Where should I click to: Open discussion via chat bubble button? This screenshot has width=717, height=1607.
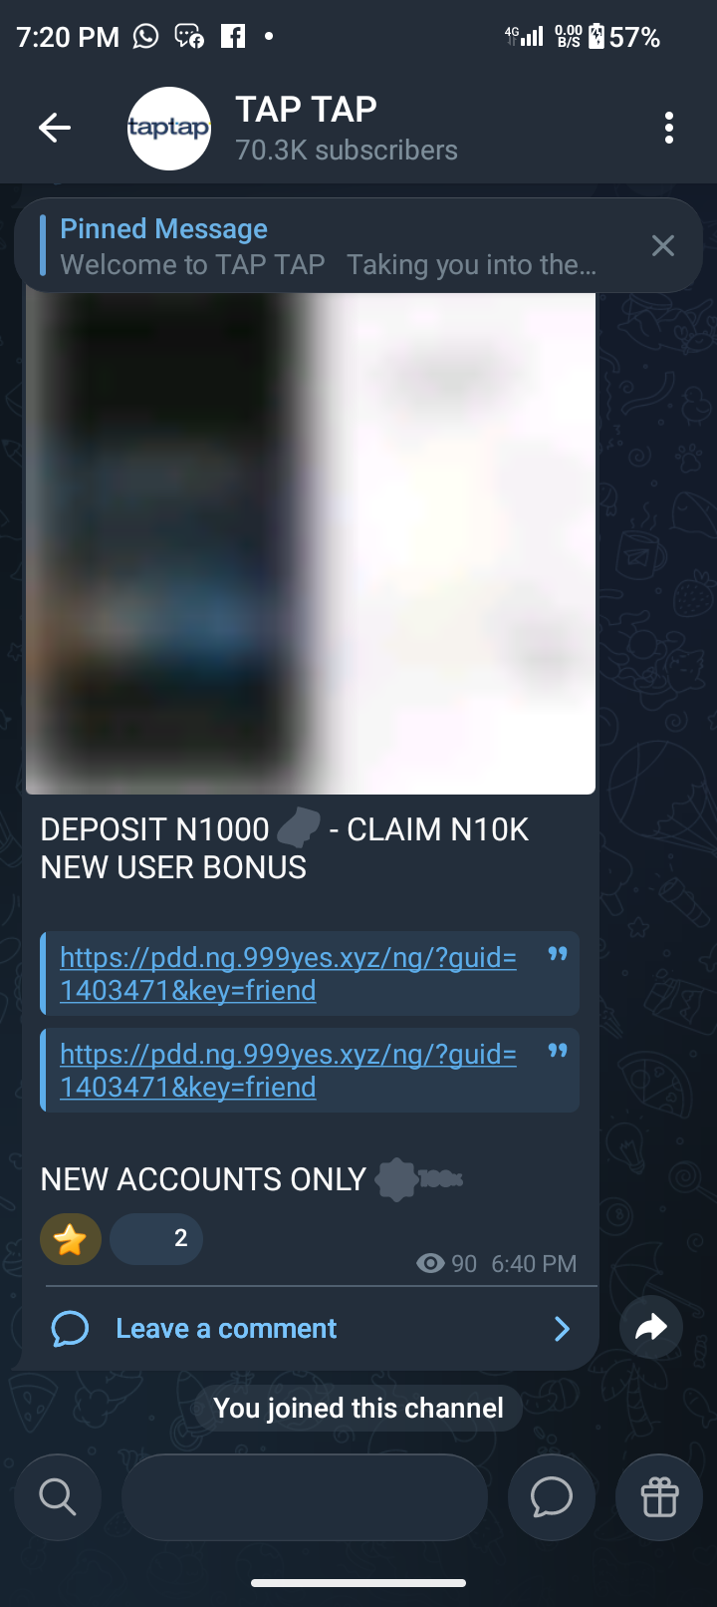point(552,1496)
